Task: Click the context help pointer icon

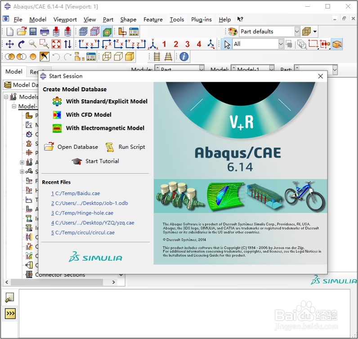Action: pos(240,19)
